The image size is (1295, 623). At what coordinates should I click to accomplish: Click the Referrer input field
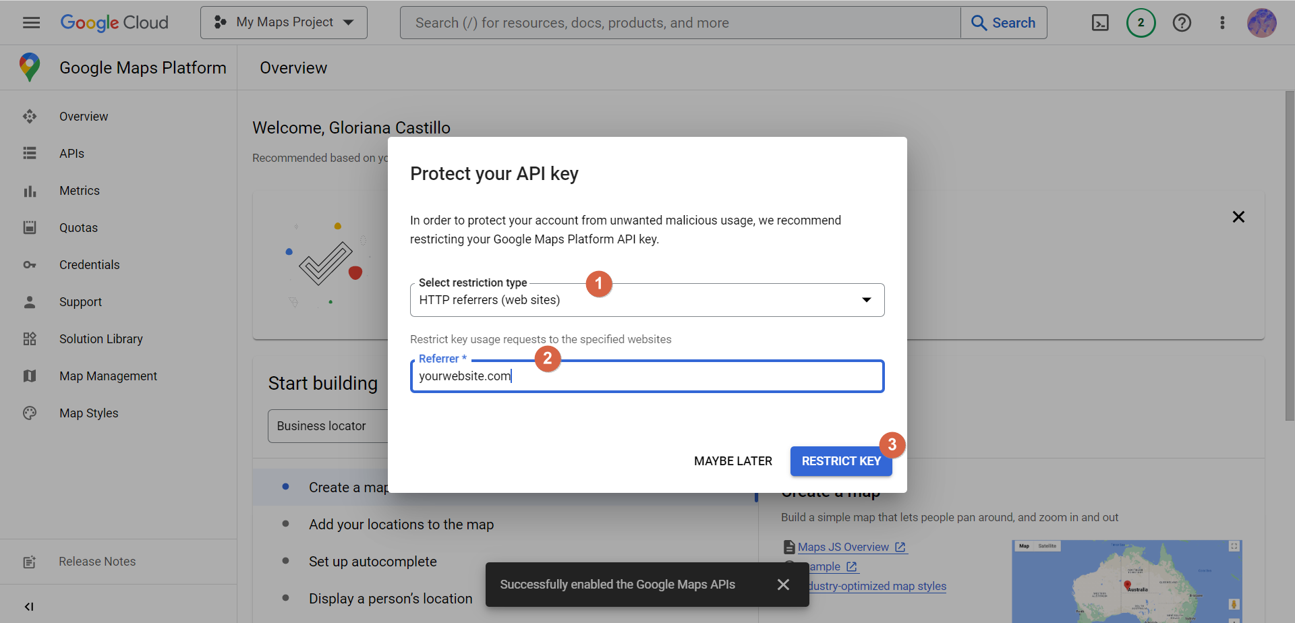[647, 376]
